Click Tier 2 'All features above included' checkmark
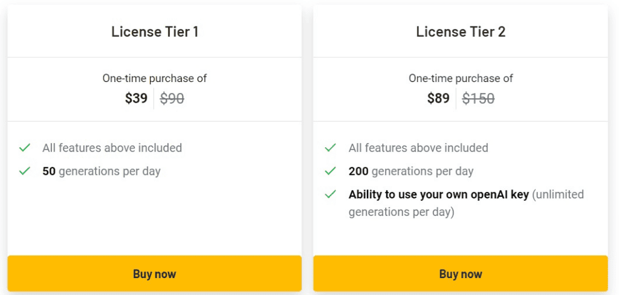 coord(330,148)
